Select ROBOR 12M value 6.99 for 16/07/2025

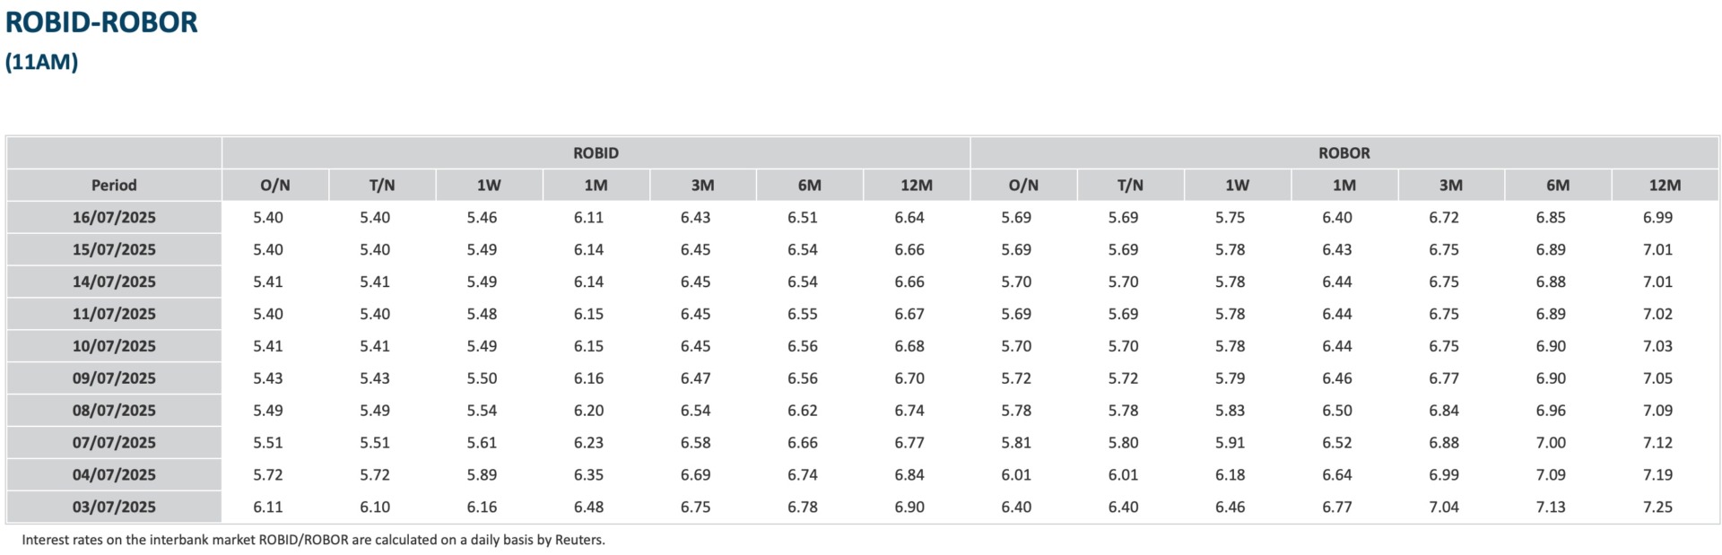click(x=1657, y=218)
